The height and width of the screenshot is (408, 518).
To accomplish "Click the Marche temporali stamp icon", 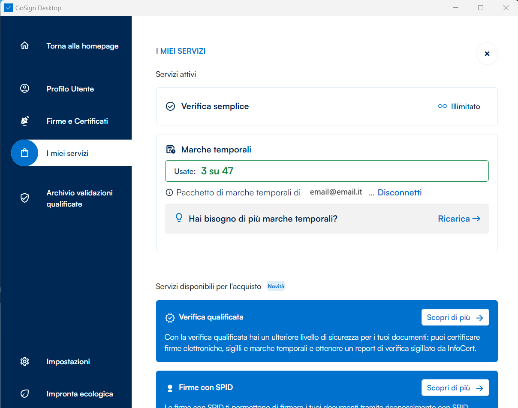I will point(171,149).
